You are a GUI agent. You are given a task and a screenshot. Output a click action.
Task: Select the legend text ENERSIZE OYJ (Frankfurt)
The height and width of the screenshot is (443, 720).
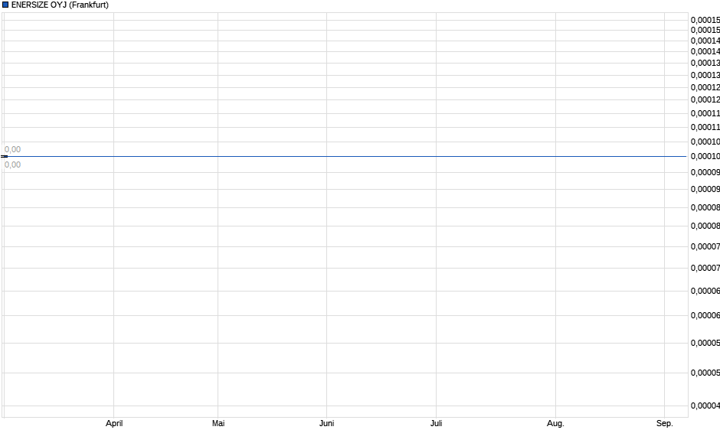(61, 5)
